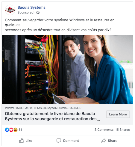Click the arrow Share icon
Image resolution: width=135 pixels, height=147 pixels.
[x=104, y=141]
